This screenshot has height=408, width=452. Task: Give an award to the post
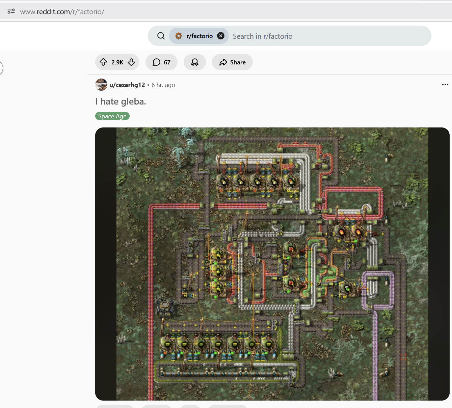click(195, 62)
